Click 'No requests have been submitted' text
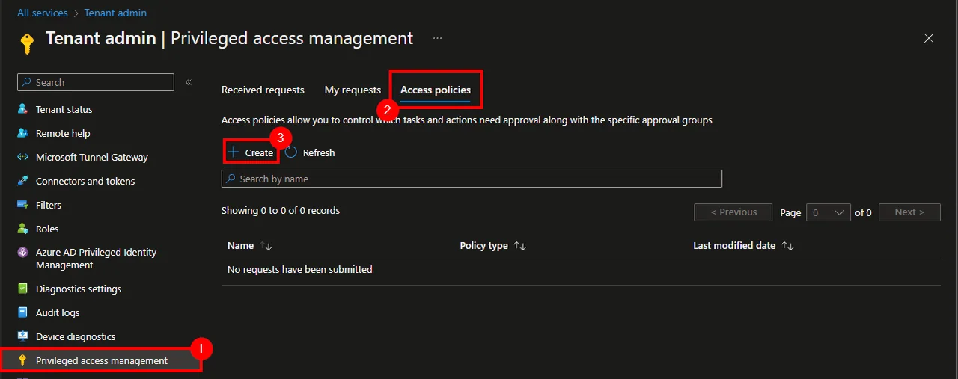The image size is (958, 379). 299,269
